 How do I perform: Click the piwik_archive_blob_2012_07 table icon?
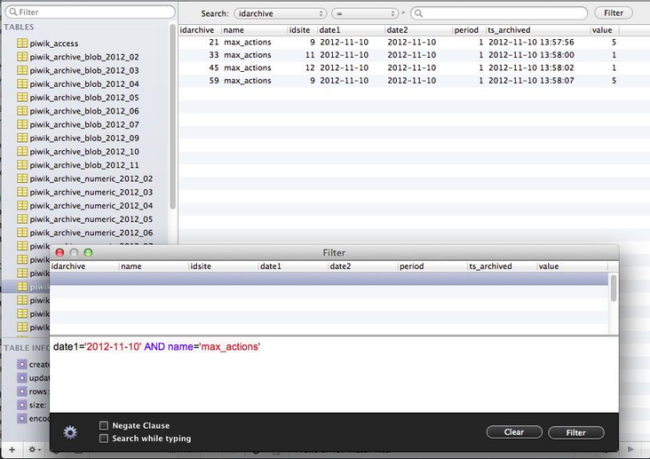pos(22,124)
